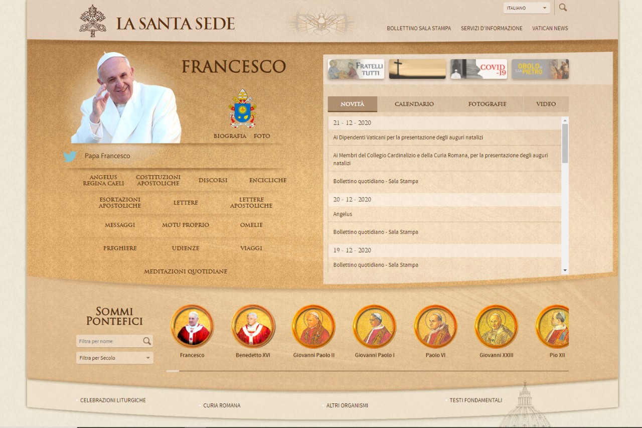Image resolution: width=642 pixels, height=428 pixels.
Task: Click the magnifier icon in the name filter field
Action: [x=147, y=341]
